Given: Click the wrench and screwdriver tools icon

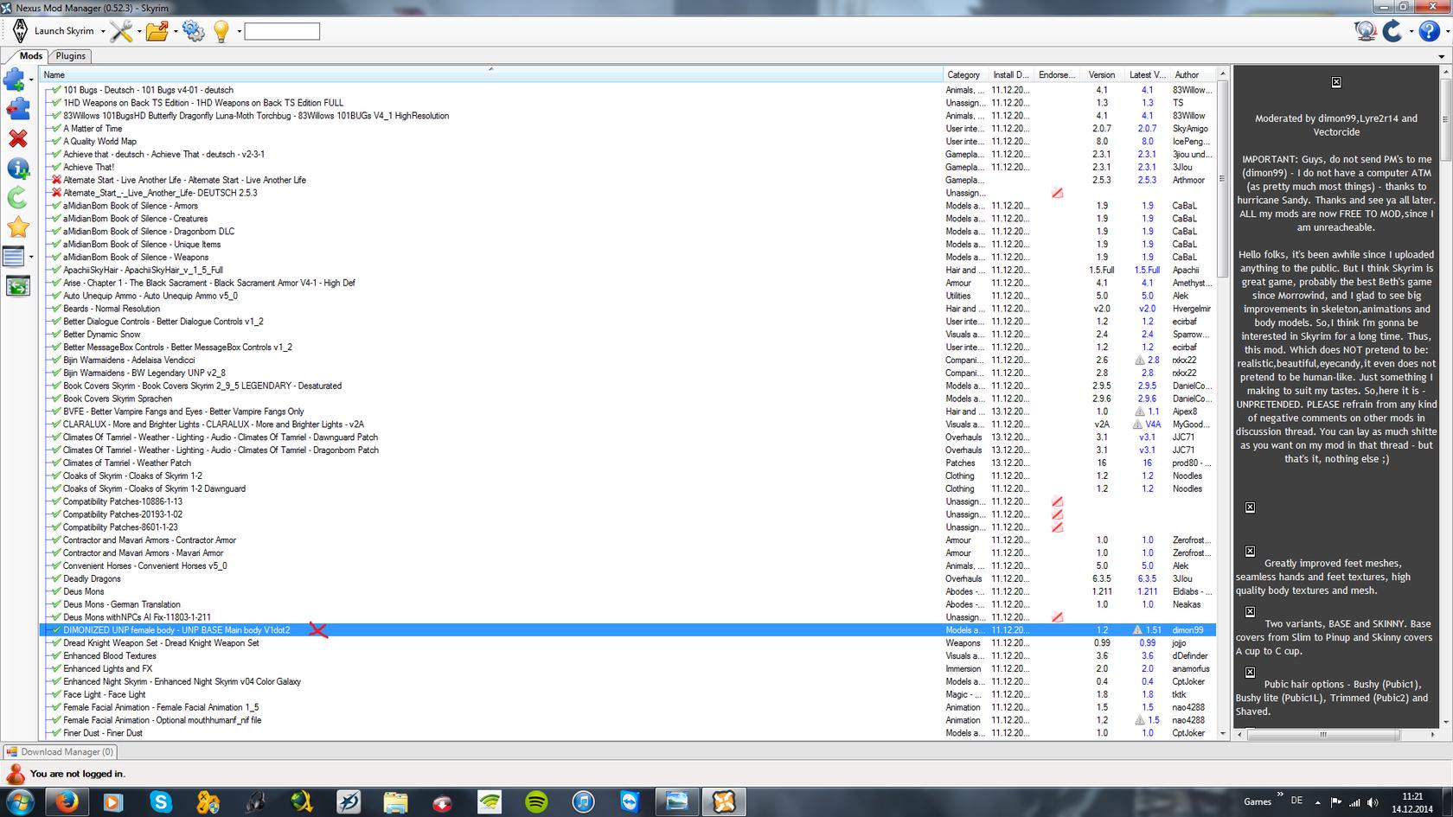Looking at the screenshot, I should coord(120,31).
